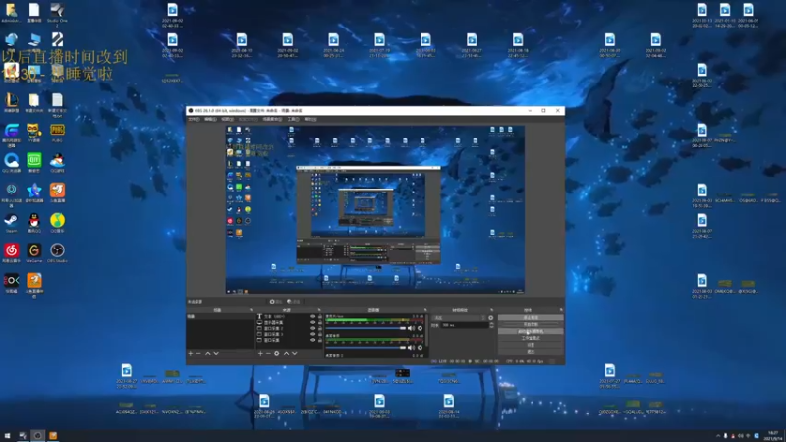Toggle visibility of window capture 3 source
786x442 pixels.
[x=312, y=334]
